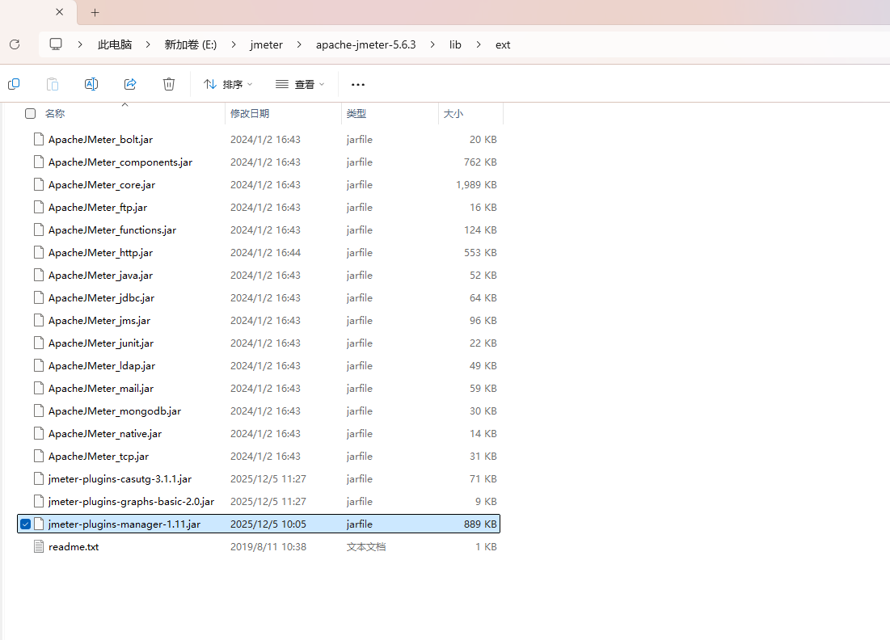
Task: Expand the chevron after the This PC icon
Action: pyautogui.click(x=80, y=44)
